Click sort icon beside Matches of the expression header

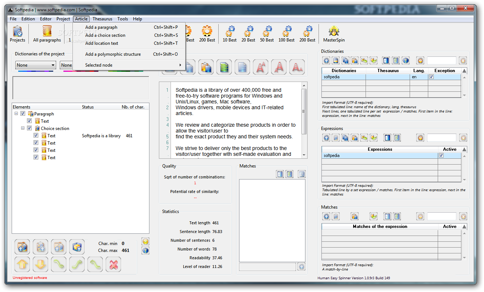coord(464,226)
